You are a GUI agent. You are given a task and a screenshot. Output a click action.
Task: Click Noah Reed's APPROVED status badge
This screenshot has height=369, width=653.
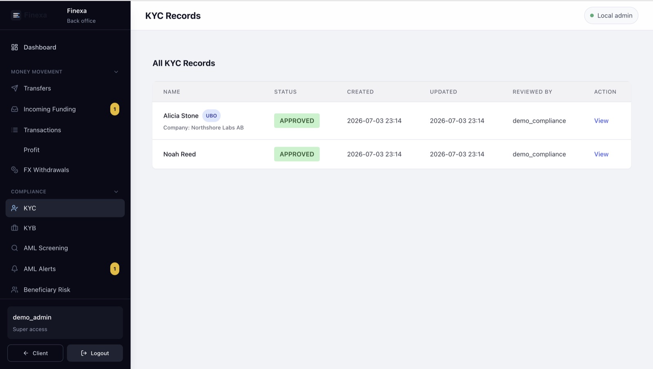pos(297,154)
